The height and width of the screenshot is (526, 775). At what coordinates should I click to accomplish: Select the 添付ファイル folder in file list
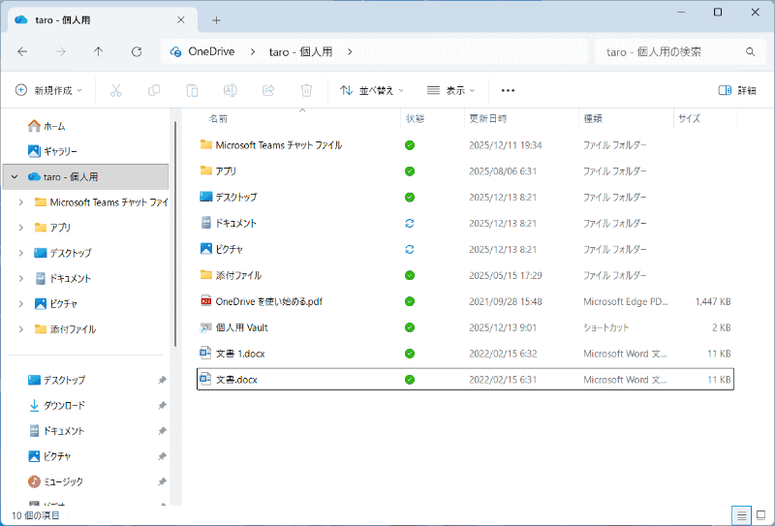click(x=465, y=275)
